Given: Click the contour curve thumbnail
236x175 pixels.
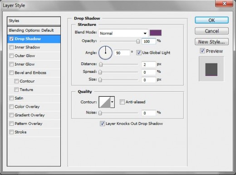Looking at the screenshot, I should [x=105, y=102].
